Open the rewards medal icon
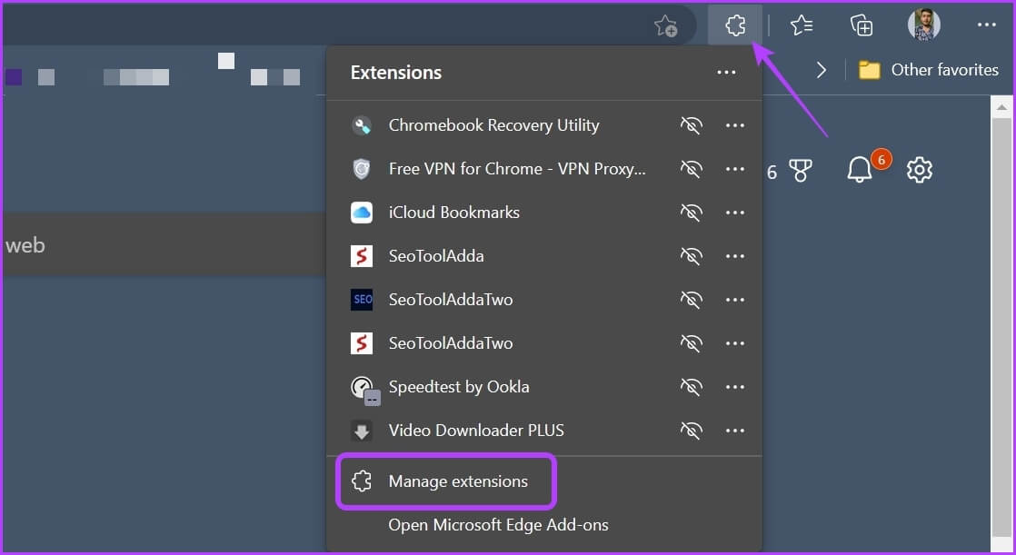Image resolution: width=1016 pixels, height=555 pixels. tap(801, 171)
